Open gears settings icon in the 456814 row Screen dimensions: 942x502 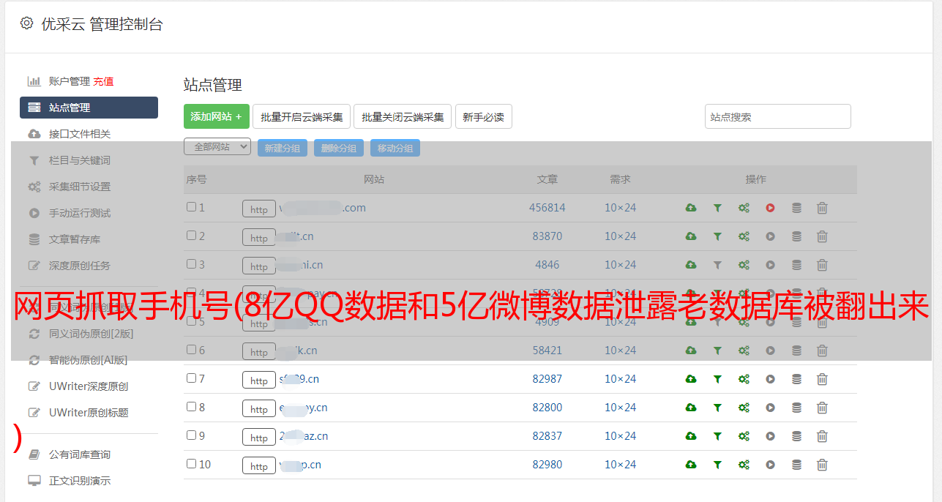pyautogui.click(x=744, y=208)
